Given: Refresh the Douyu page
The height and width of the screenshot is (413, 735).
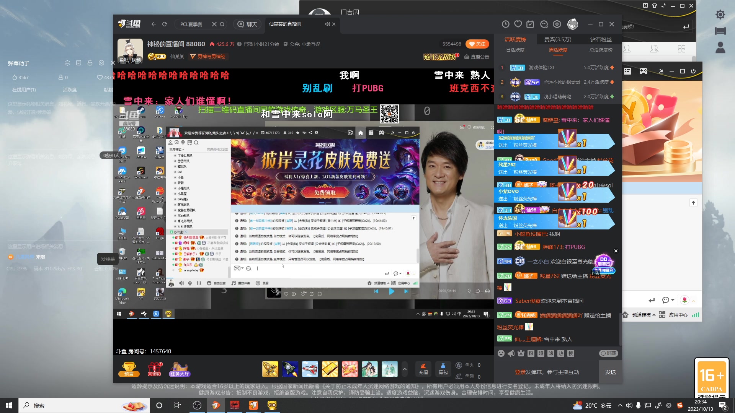Looking at the screenshot, I should click(165, 24).
